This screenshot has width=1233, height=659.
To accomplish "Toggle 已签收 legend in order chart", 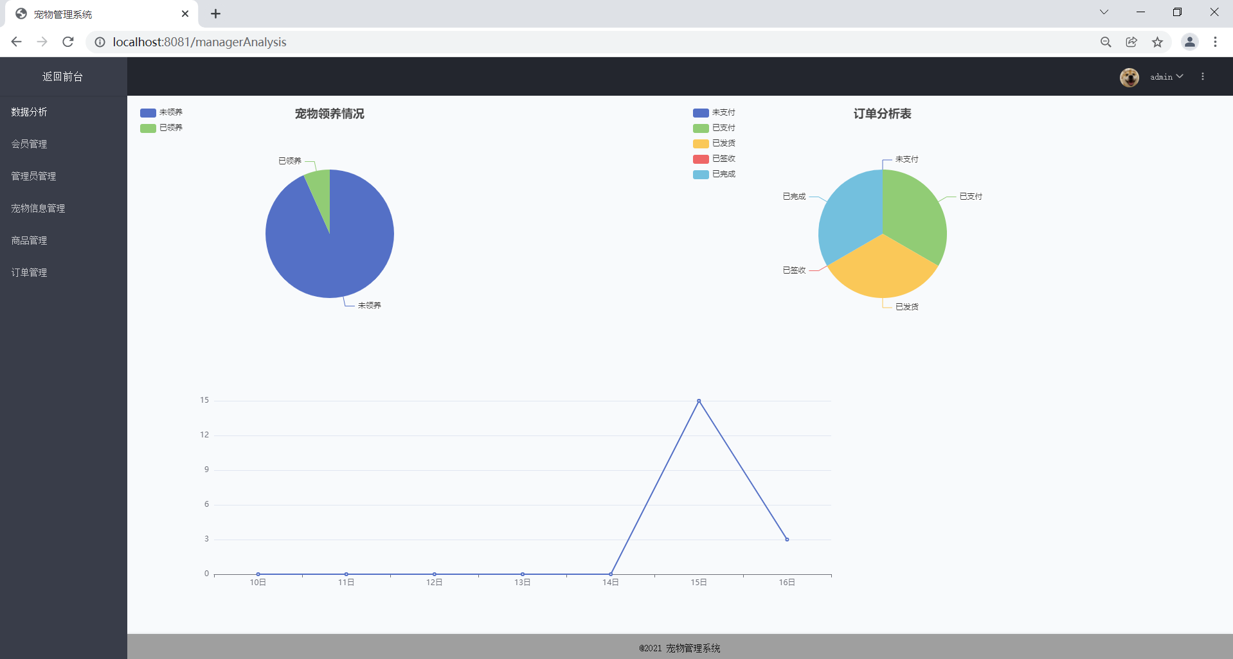I will click(714, 159).
